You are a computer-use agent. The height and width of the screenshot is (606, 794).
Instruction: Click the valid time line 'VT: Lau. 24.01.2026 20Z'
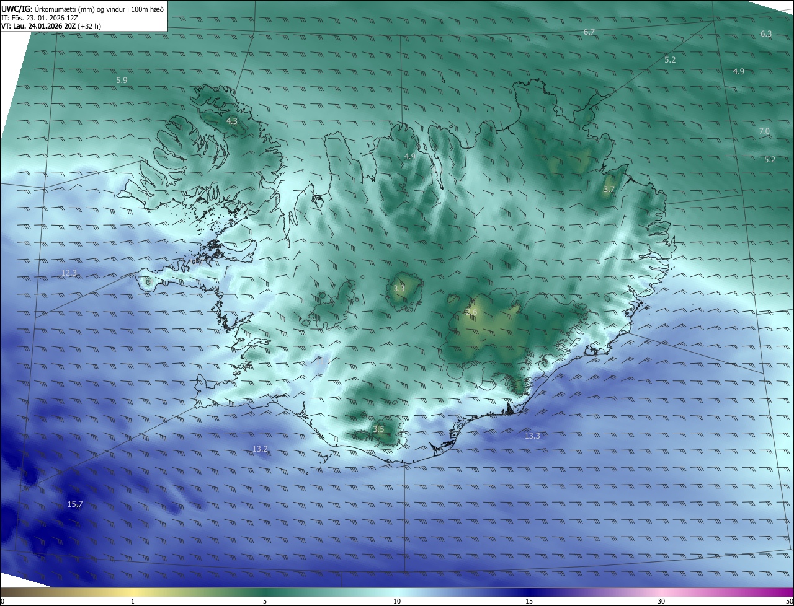38,26
